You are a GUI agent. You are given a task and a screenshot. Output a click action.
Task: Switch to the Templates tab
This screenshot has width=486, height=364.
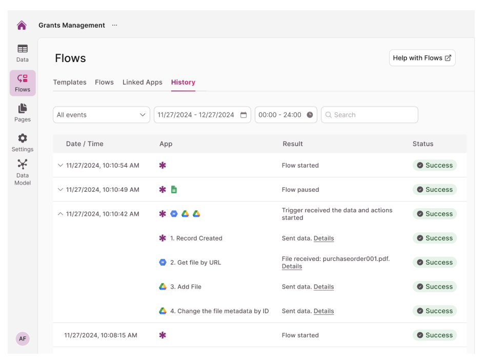coord(70,82)
